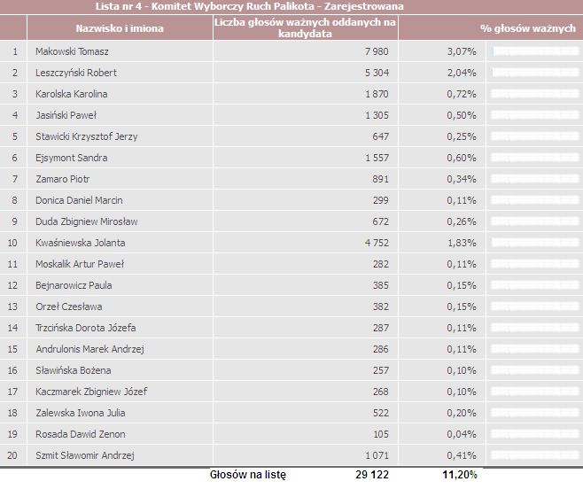Screen dimensions: 583x489
Task: Select row number 13 for Orzeł Czesława
Action: 12,307
